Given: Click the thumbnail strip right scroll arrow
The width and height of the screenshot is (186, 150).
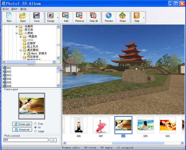Looking at the screenshot, I should pyautogui.click(x=182, y=143).
